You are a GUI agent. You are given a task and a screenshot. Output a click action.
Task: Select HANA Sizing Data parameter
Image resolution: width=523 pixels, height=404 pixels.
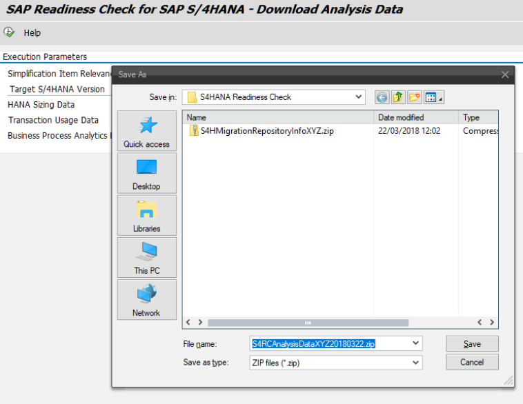(41, 105)
